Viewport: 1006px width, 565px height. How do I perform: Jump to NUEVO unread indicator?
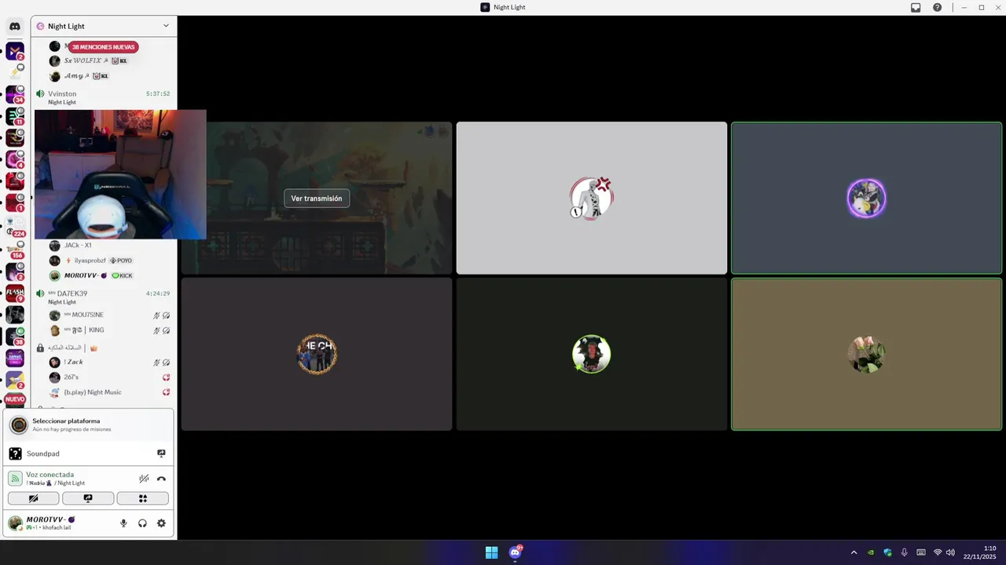[15, 399]
